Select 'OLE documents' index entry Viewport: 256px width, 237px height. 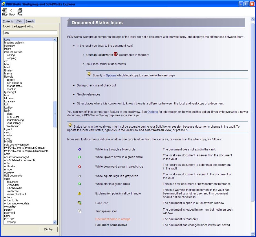click(x=13, y=176)
